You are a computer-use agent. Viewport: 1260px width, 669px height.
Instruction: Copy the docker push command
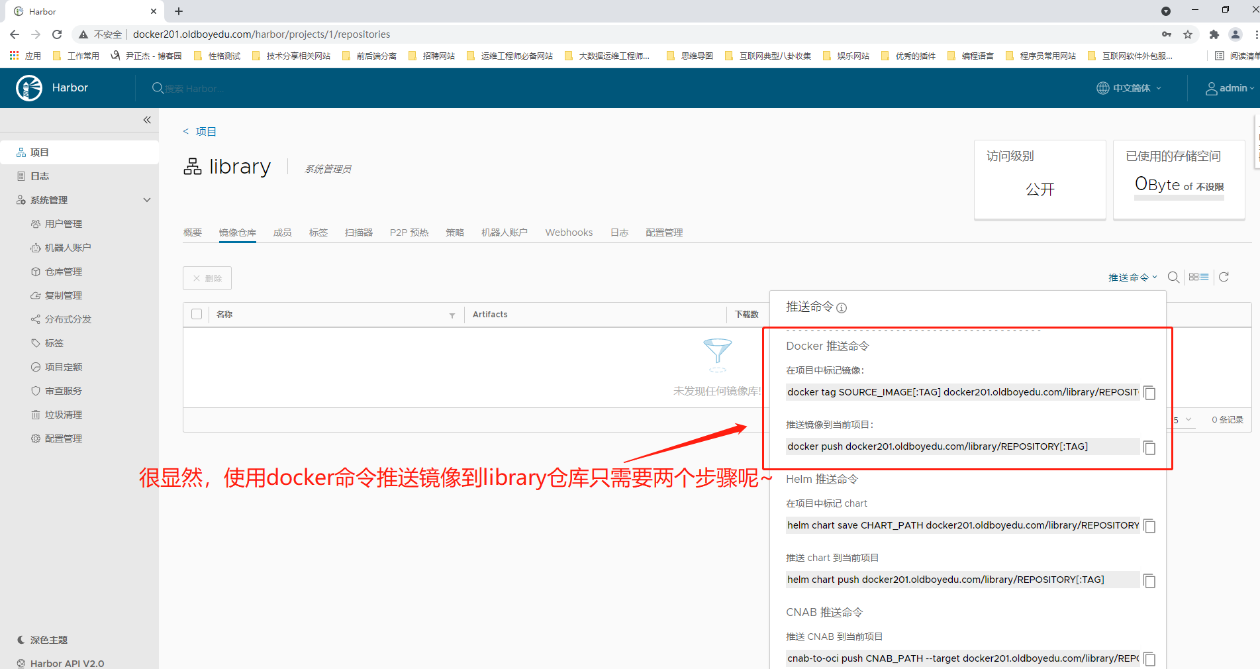coord(1150,448)
